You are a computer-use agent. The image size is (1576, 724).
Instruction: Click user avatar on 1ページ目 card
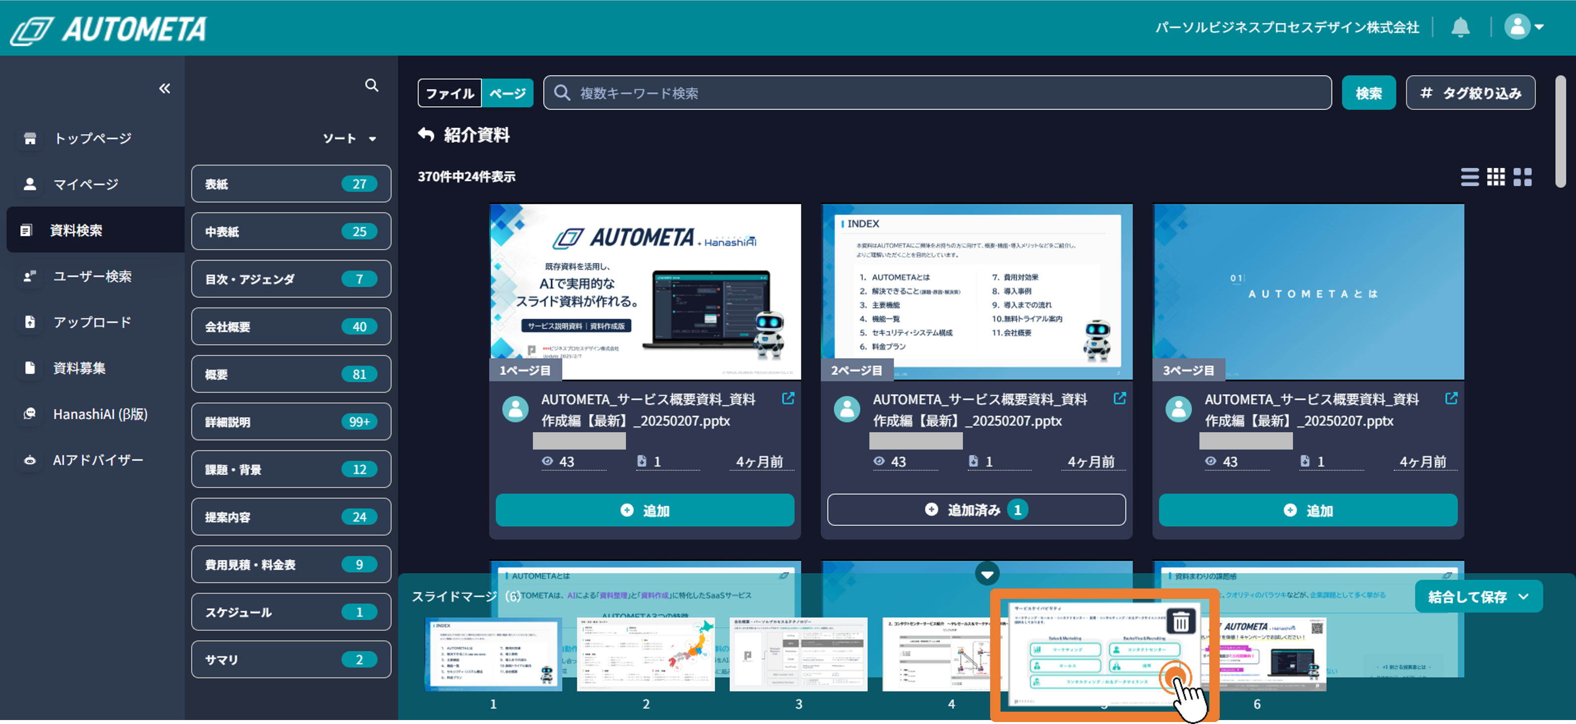pos(515,409)
